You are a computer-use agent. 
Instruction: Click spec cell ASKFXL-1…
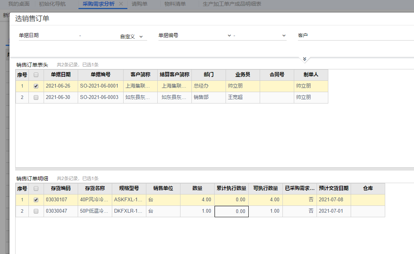129,200
